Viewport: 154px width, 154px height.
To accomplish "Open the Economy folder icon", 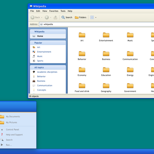I will [82, 70].
